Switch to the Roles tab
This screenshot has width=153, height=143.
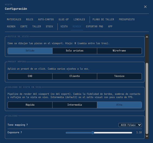(x=30, y=19)
